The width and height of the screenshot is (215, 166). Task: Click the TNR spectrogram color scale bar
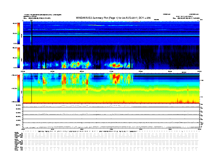point(18,88)
